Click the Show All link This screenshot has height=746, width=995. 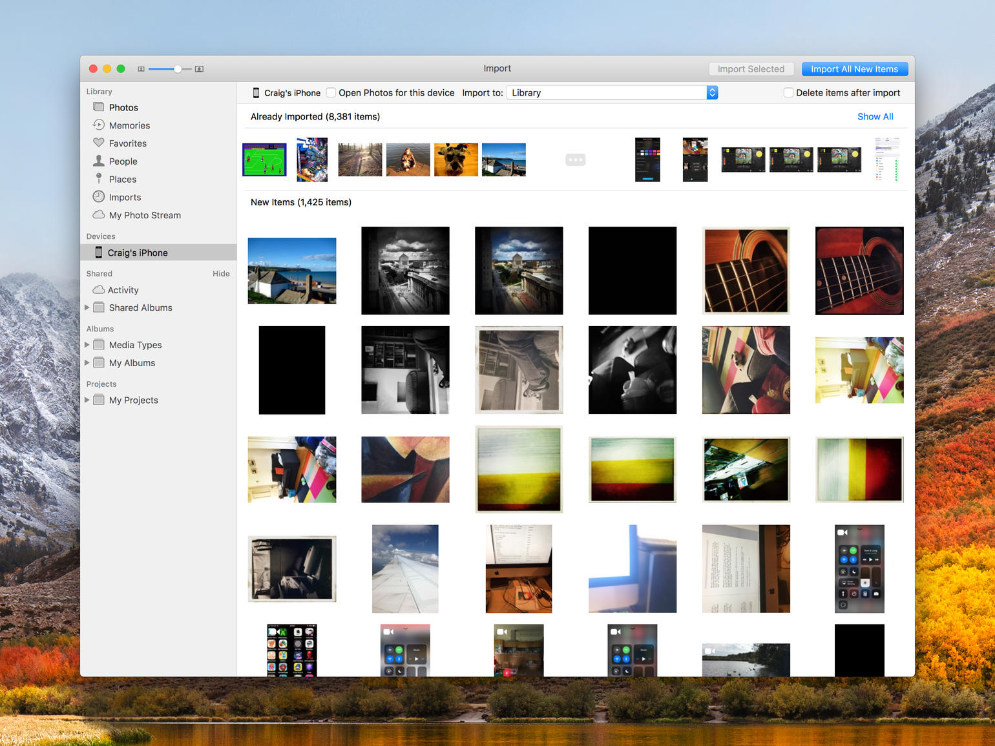[x=875, y=116]
